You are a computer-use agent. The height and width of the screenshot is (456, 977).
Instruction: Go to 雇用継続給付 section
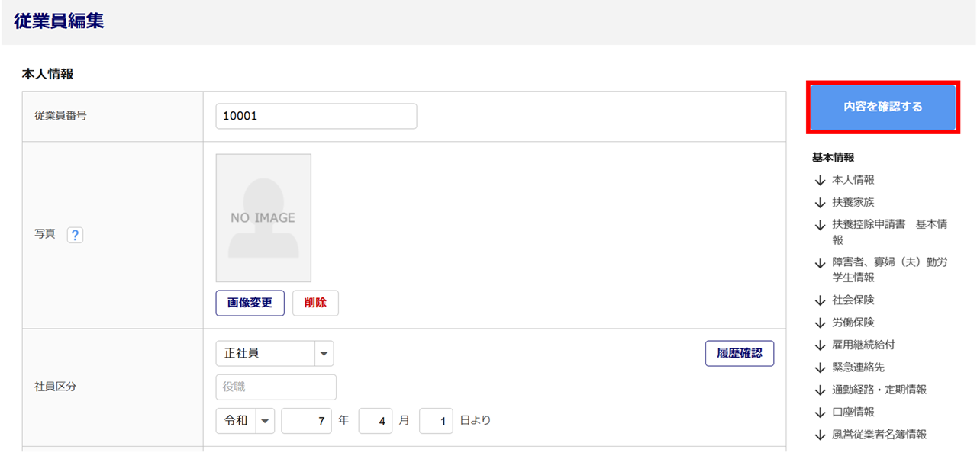click(863, 345)
